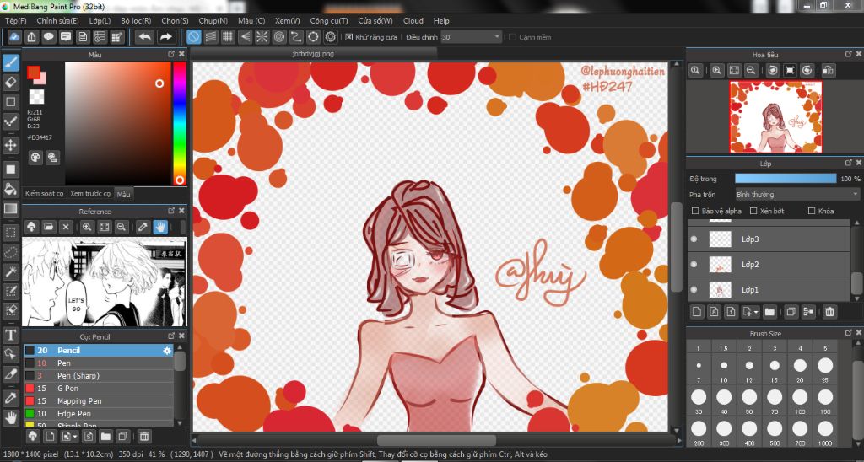Zoom in on the Reference panel image
This screenshot has width=864, height=462.
pyautogui.click(x=87, y=227)
